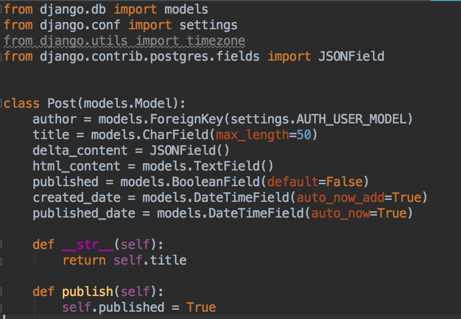Click the 'published_date' field name
461x319 pixels.
click(x=83, y=213)
